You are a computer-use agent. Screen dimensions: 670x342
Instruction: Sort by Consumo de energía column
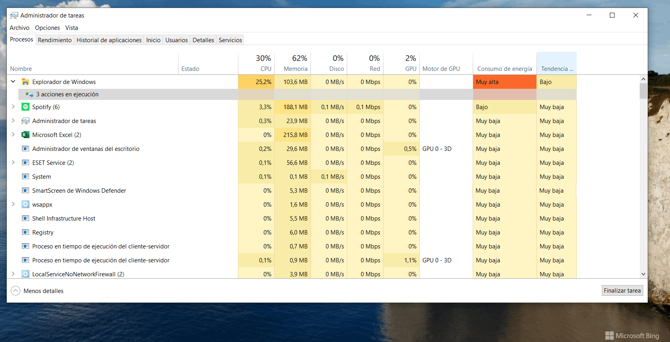505,63
